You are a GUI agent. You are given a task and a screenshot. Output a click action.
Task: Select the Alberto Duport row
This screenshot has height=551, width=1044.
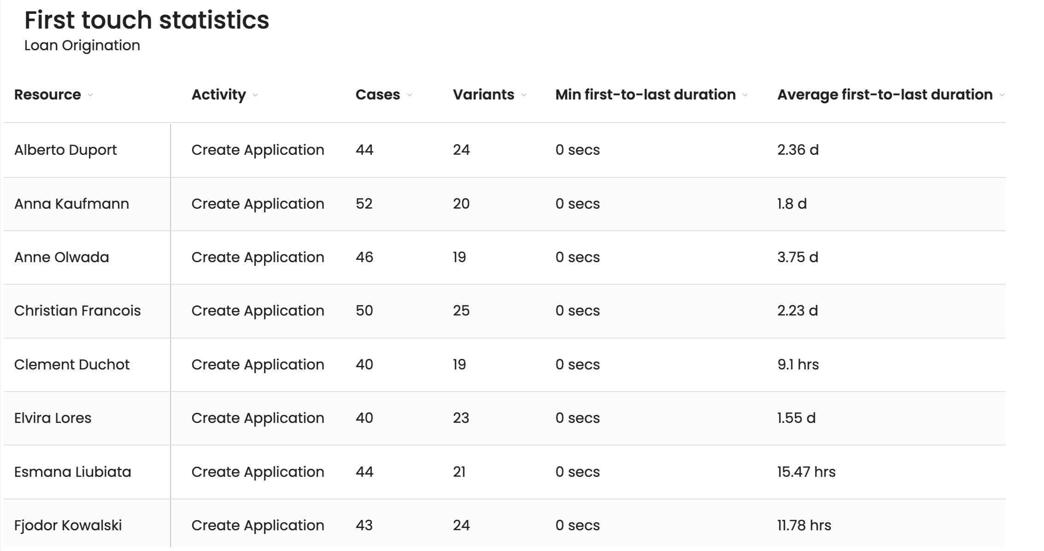coord(65,150)
